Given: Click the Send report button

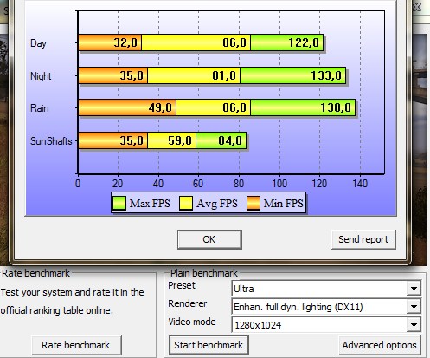Looking at the screenshot, I should tap(363, 239).
